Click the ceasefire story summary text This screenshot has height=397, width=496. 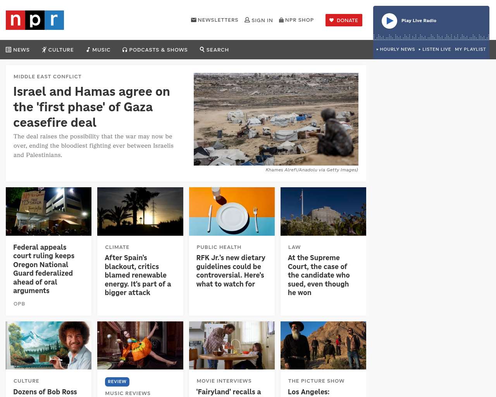point(93,146)
